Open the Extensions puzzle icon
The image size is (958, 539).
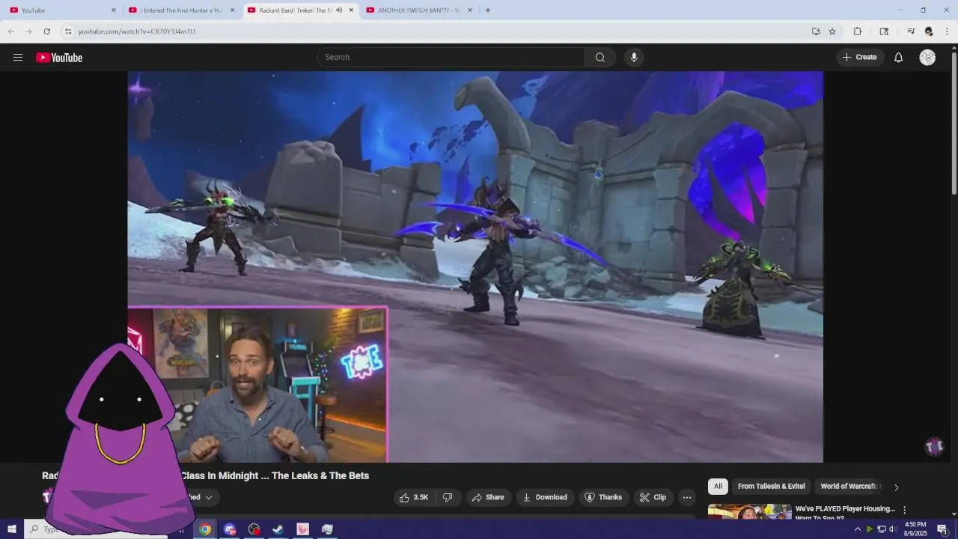pos(858,31)
